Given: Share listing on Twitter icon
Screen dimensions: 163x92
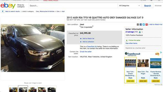Looking at the screenshot, I should pos(143,25).
